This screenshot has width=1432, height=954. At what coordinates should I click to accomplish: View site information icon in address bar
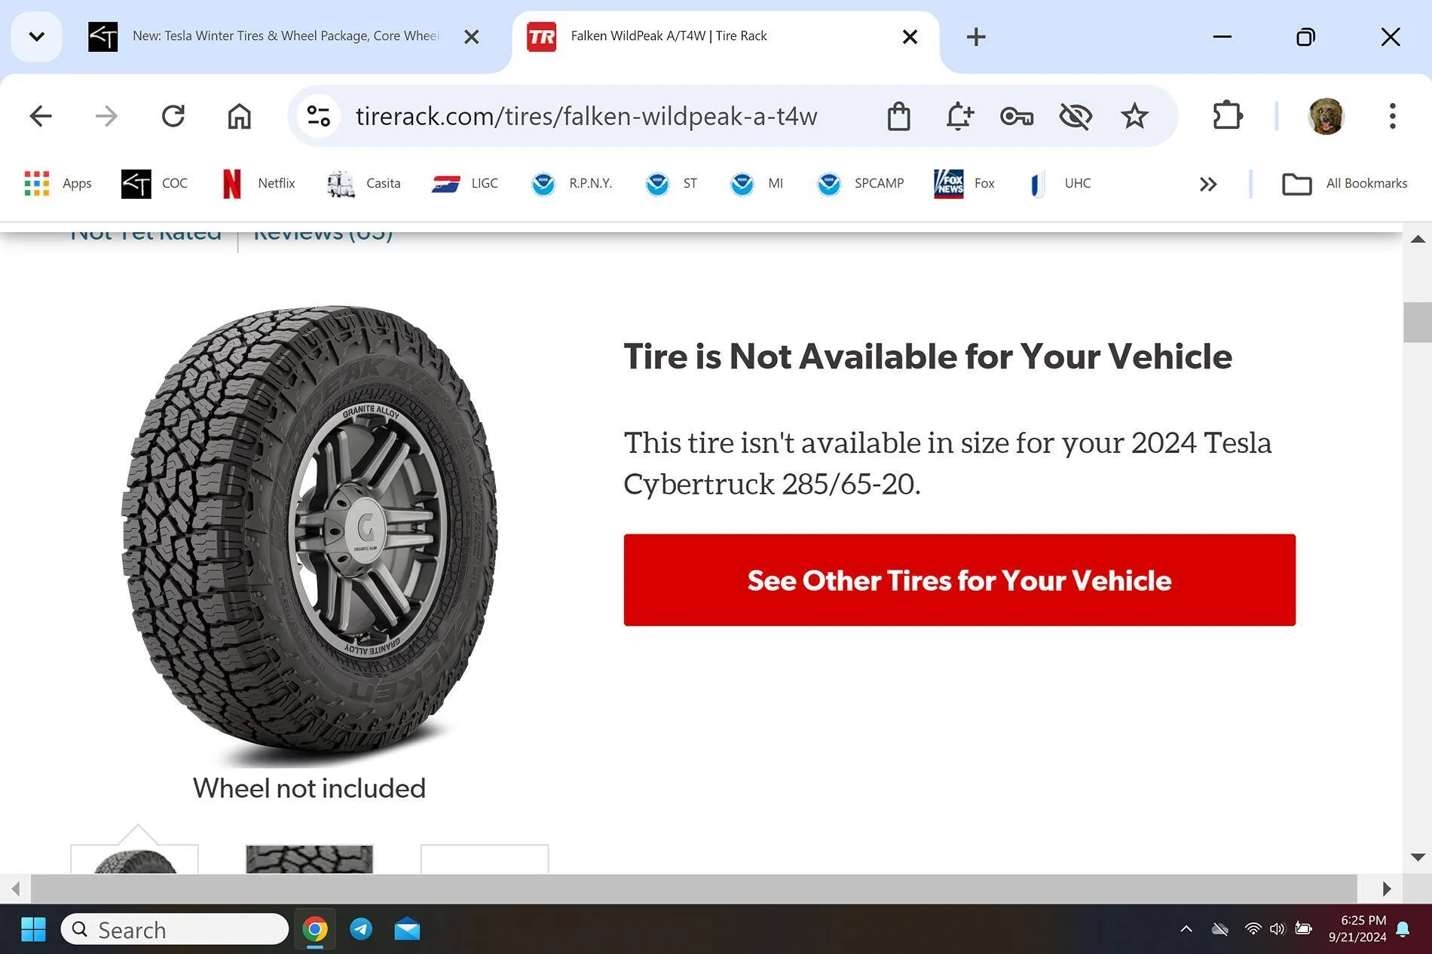[318, 116]
